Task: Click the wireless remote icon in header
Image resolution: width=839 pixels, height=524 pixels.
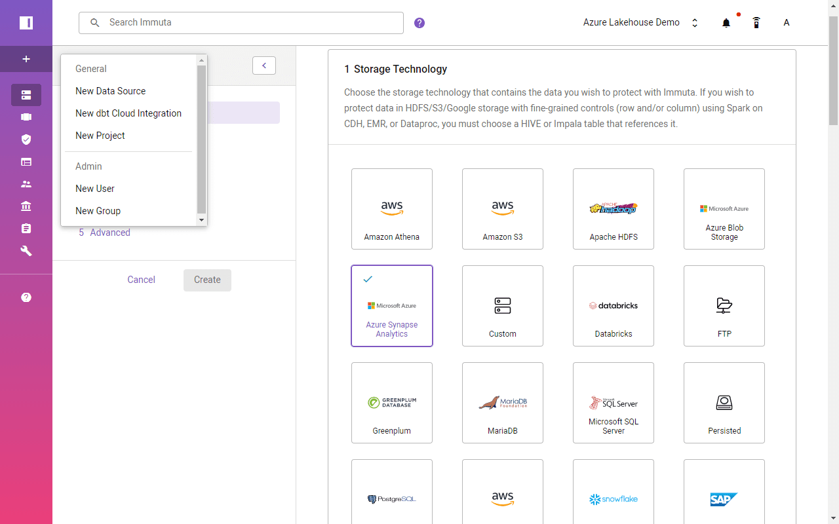Action: pyautogui.click(x=756, y=23)
